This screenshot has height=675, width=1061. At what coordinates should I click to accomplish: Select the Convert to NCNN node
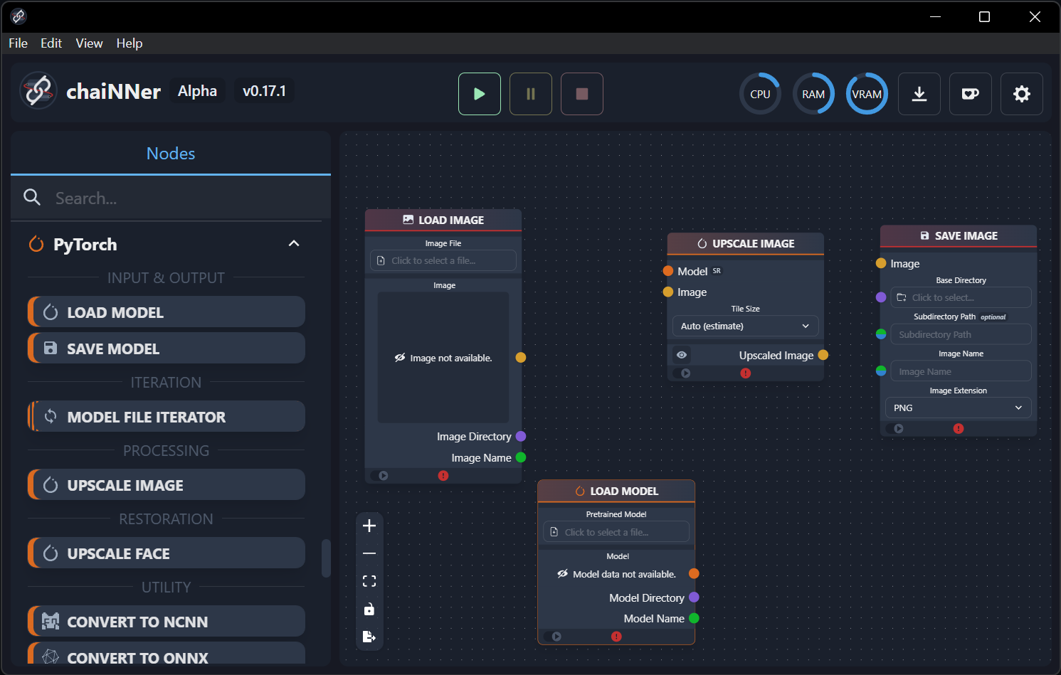pos(167,622)
